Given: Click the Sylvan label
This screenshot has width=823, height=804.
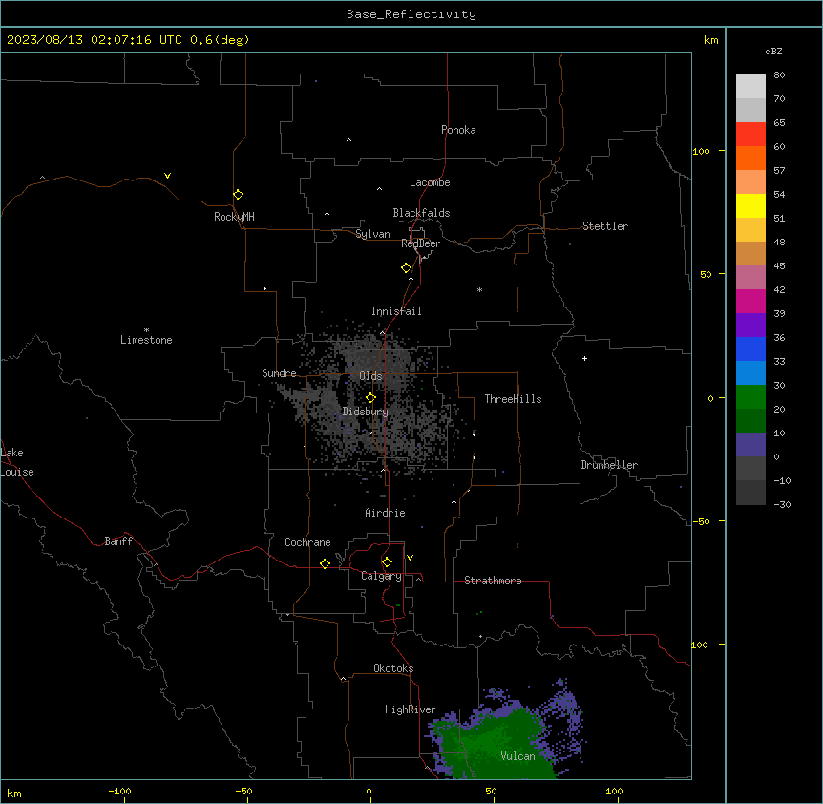Looking at the screenshot, I should point(372,234).
